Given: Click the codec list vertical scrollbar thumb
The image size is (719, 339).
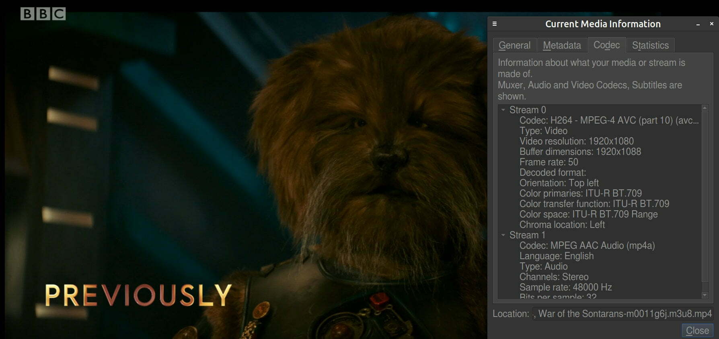Looking at the screenshot, I should point(705,197).
